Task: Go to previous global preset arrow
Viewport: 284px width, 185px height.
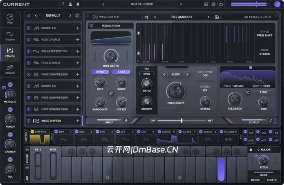Action: tap(103, 4)
